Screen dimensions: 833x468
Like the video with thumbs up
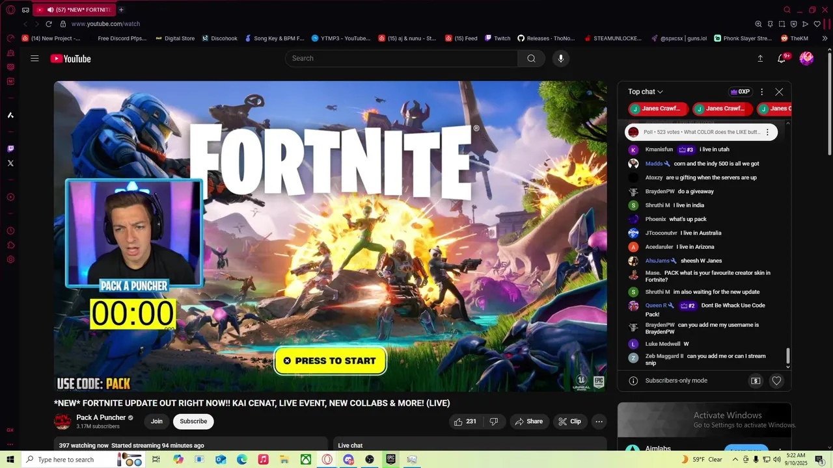(x=465, y=421)
